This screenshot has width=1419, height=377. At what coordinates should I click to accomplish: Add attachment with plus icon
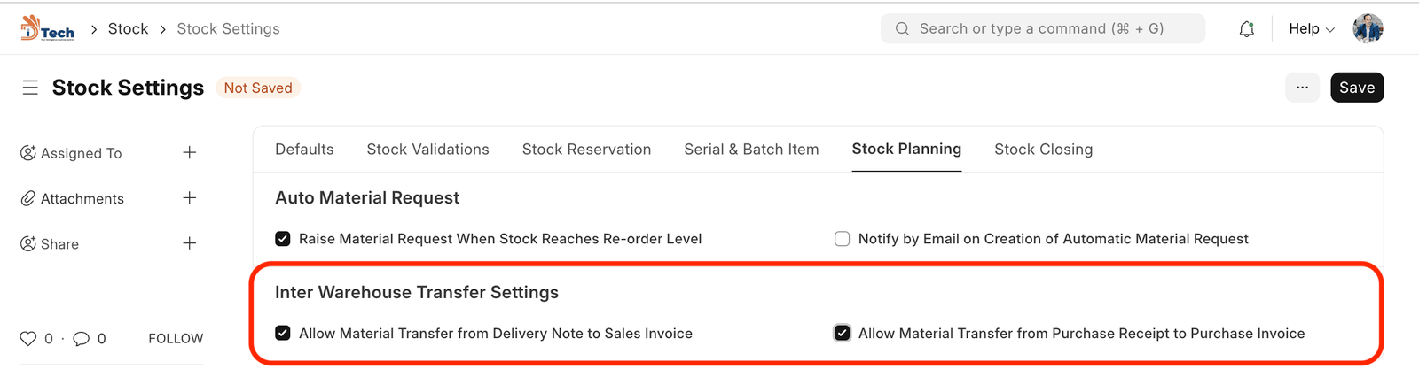[x=189, y=198]
